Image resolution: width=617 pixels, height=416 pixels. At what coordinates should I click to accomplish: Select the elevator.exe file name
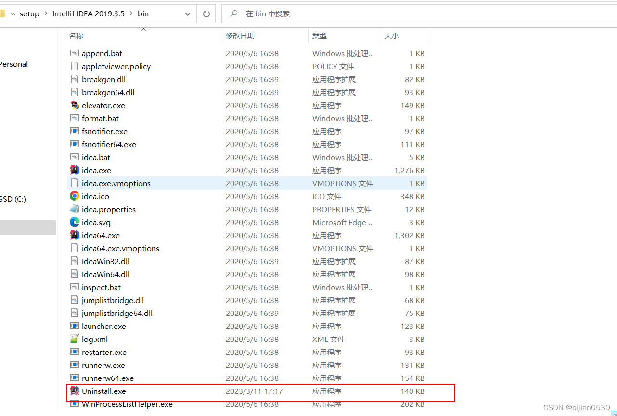point(103,106)
